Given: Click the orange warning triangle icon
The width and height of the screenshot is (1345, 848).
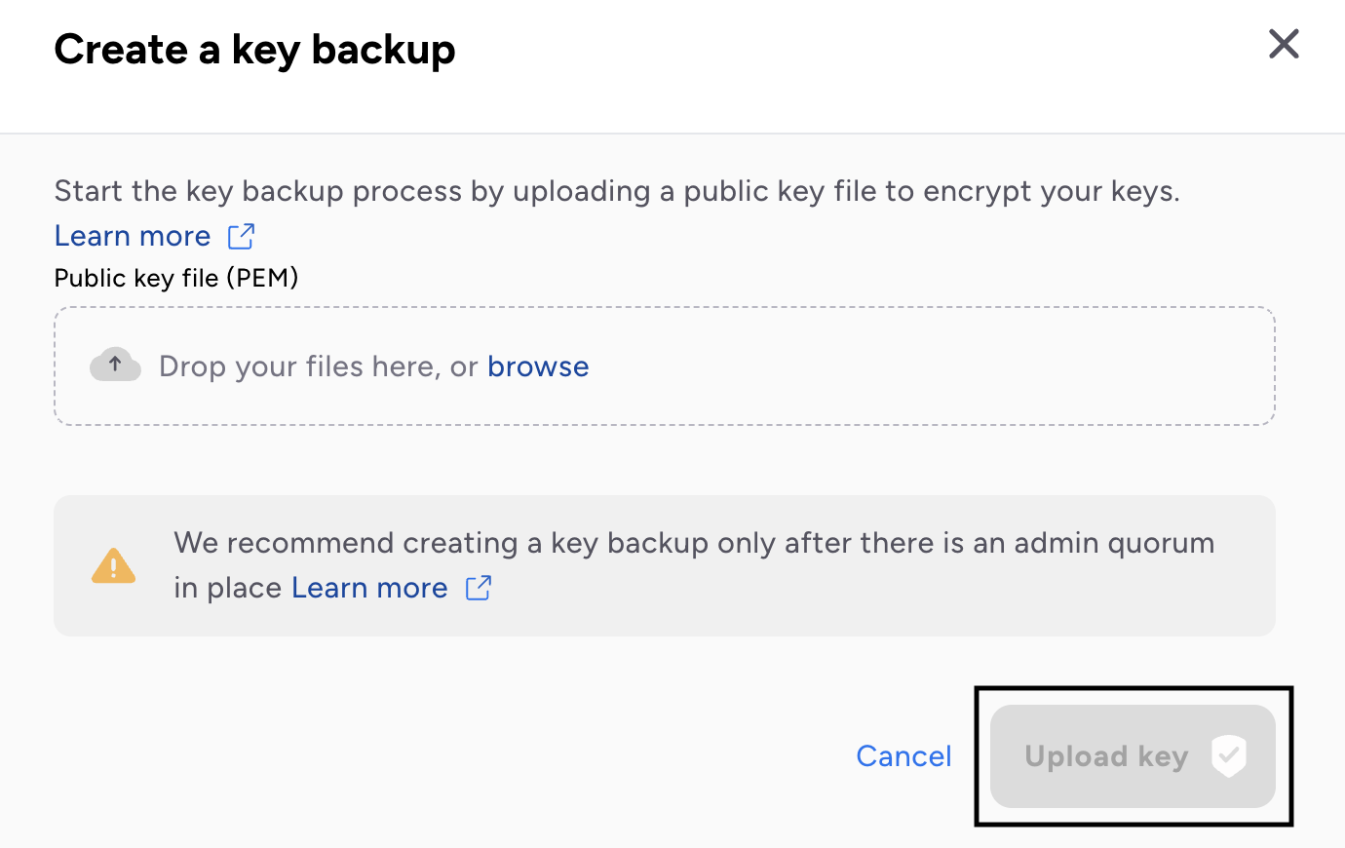Looking at the screenshot, I should coord(114,565).
